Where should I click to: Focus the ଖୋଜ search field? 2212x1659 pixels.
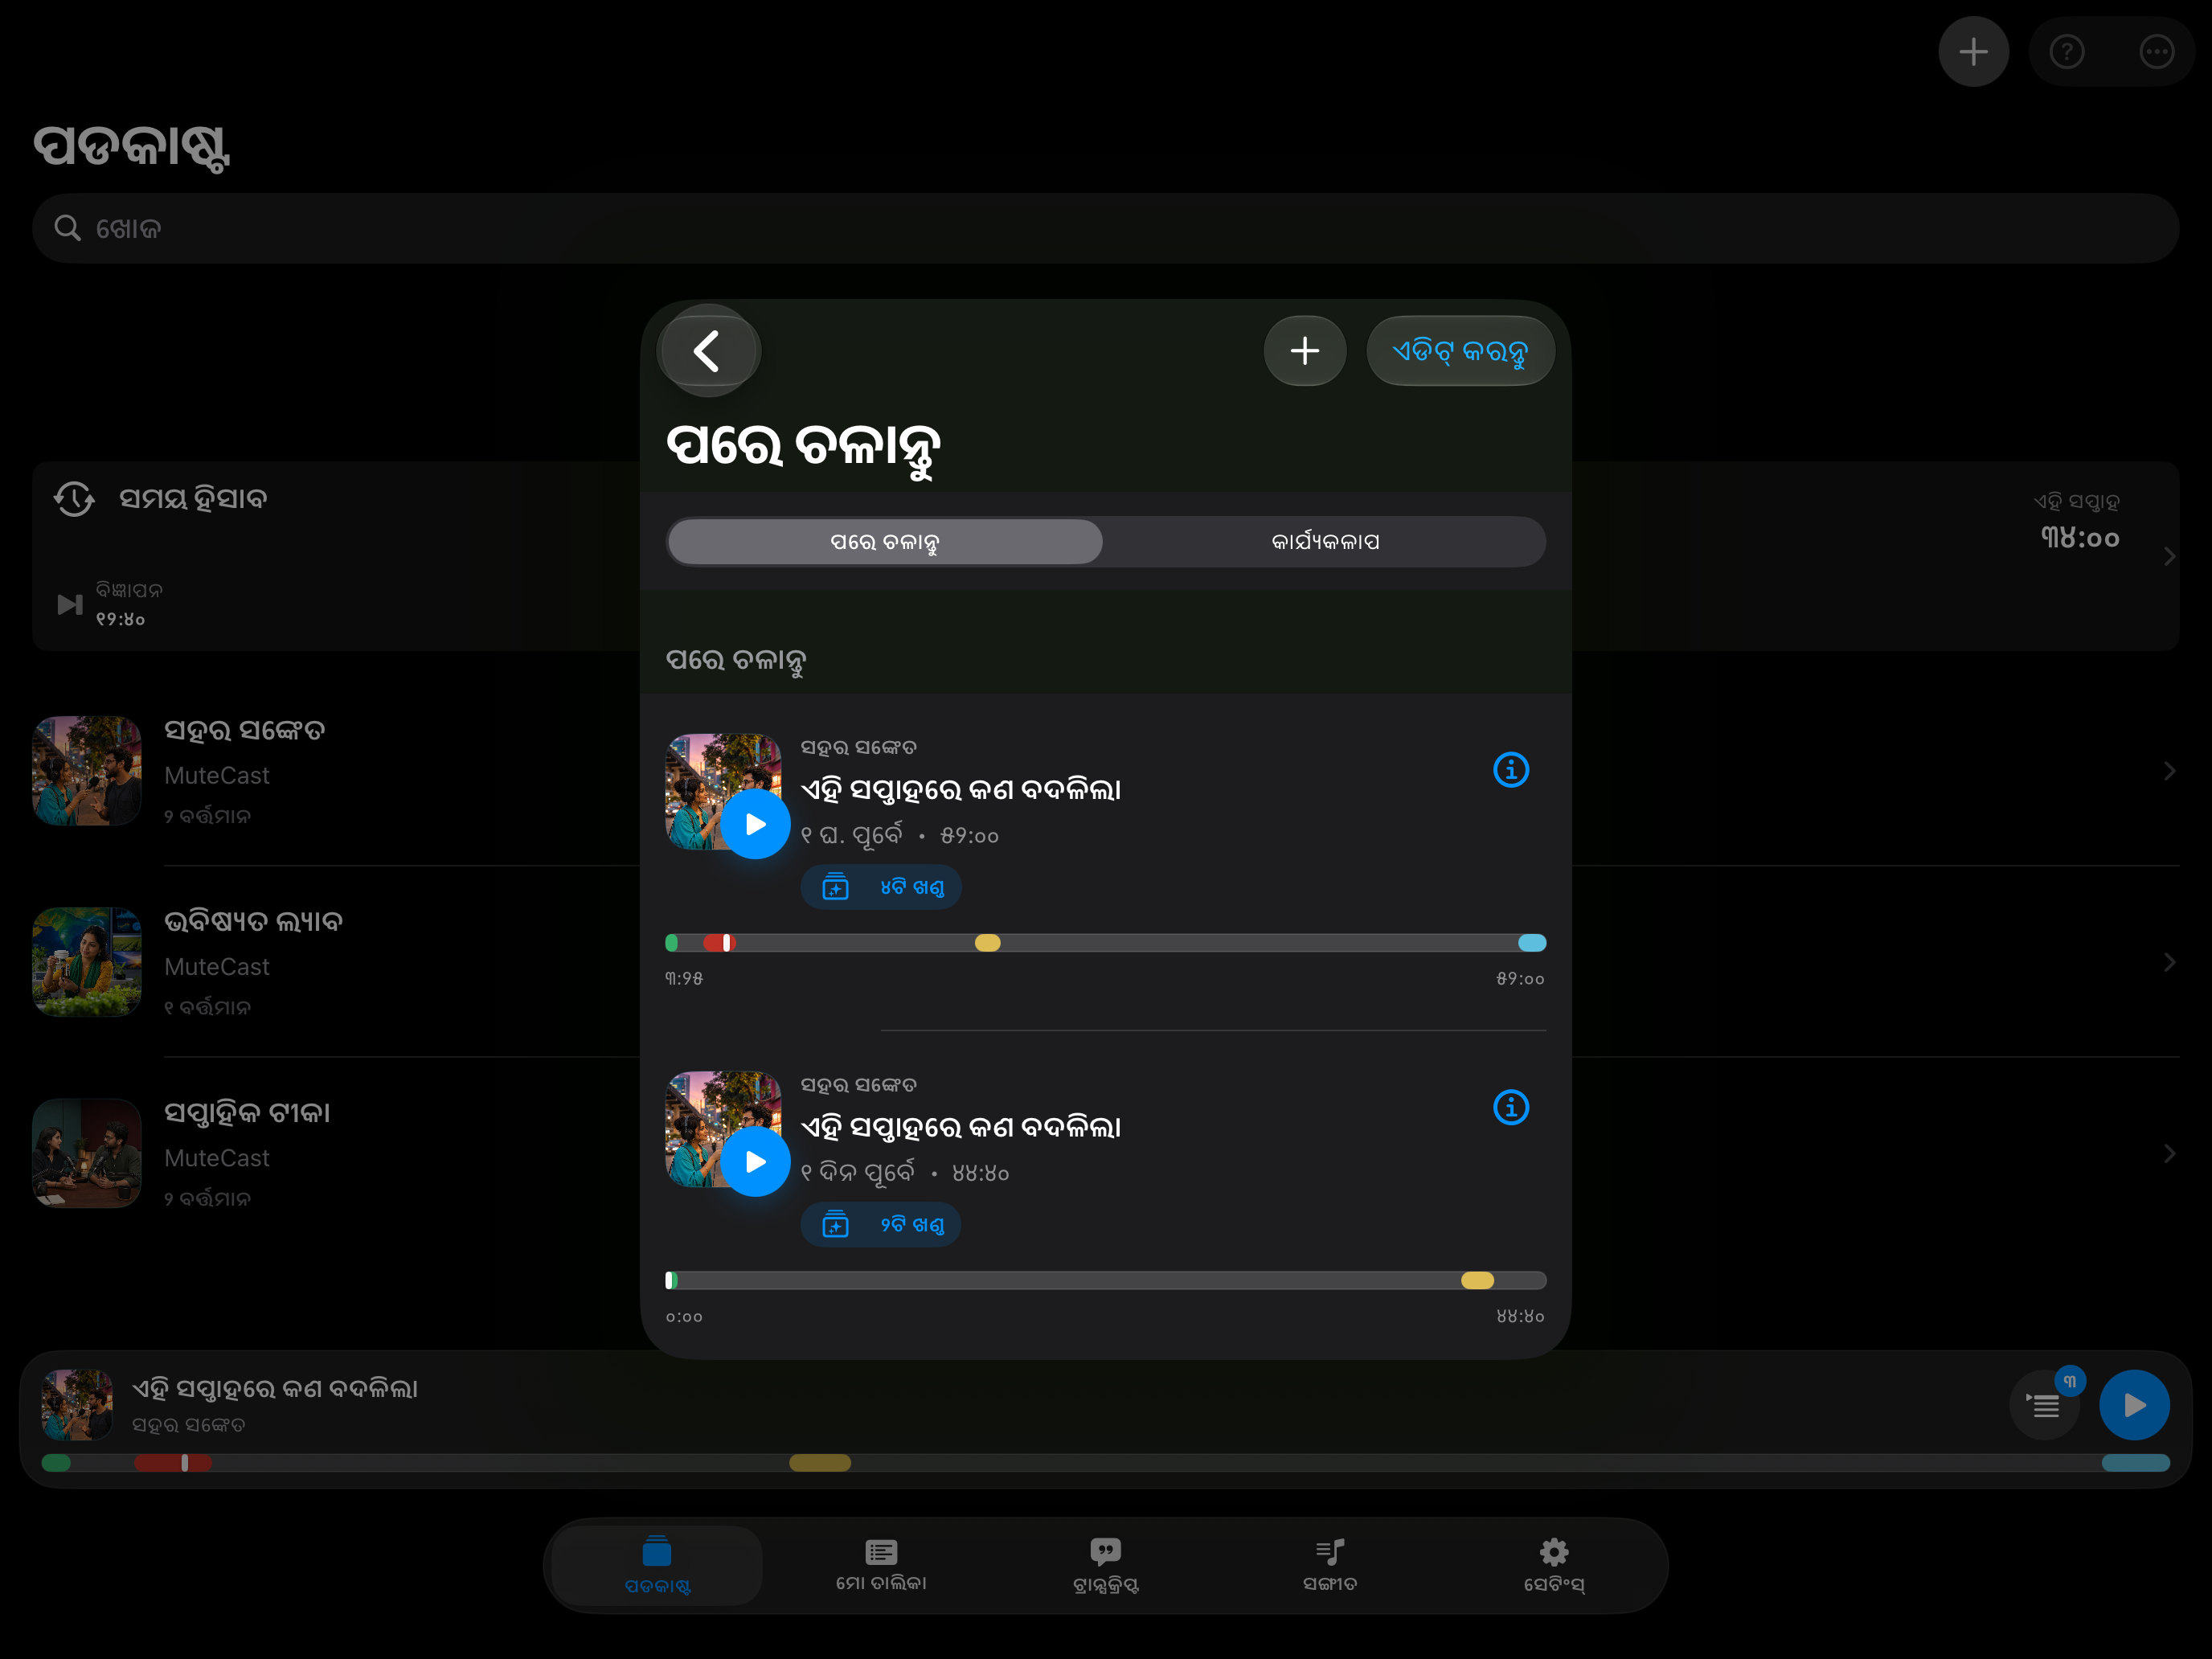pyautogui.click(x=1106, y=229)
